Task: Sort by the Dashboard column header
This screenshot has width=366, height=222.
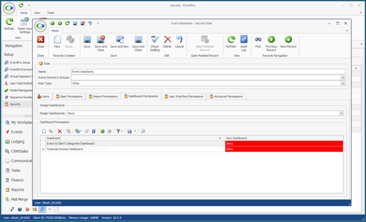Action: pos(135,138)
